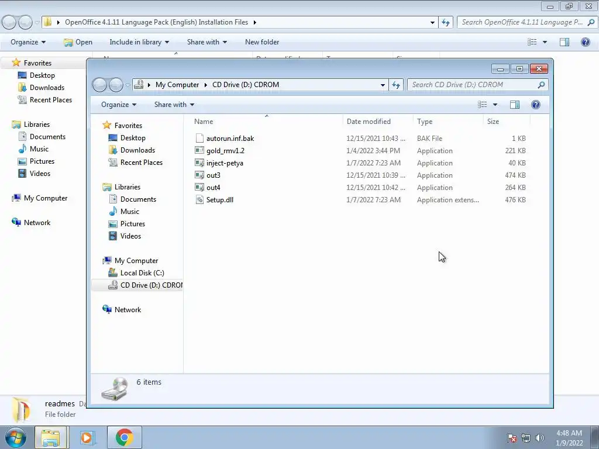Open Include in library dropdown
This screenshot has height=449, width=599.
click(139, 42)
